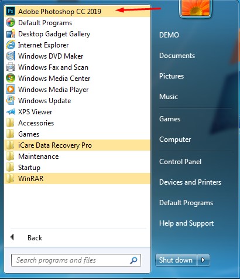
Task: Expand iCare Data Recovery Pro folder
Action: [x=77, y=145]
